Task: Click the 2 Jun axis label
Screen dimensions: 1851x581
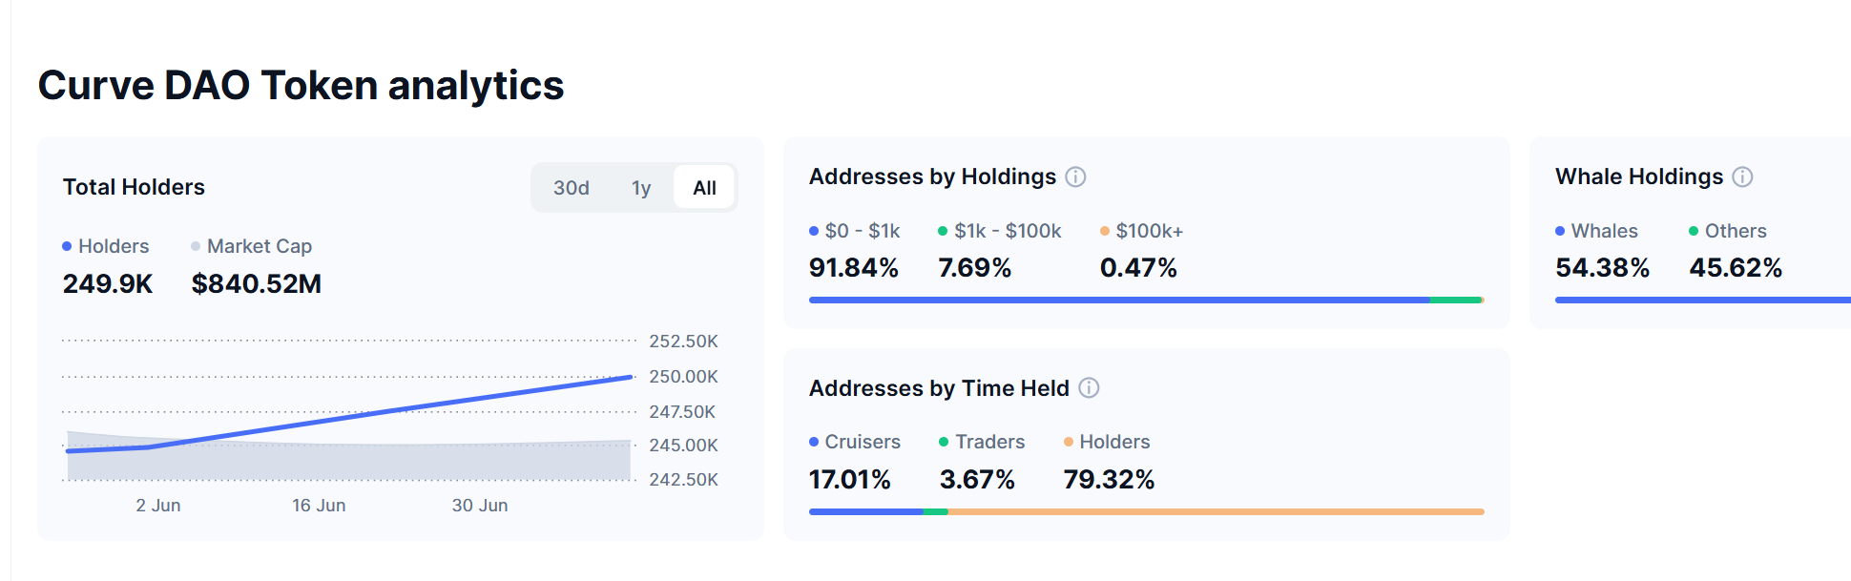Action: pyautogui.click(x=158, y=506)
